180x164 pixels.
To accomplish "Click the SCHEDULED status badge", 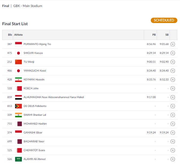I will tap(164, 20).
